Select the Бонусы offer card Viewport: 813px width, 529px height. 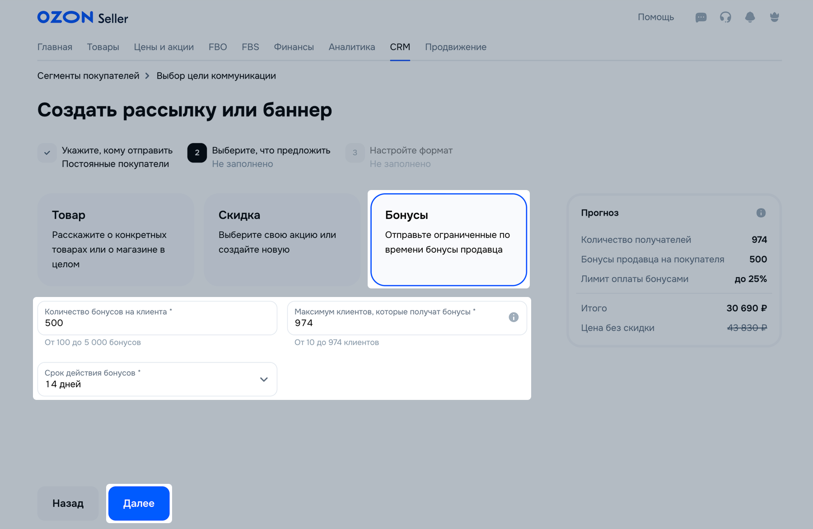[x=449, y=240]
